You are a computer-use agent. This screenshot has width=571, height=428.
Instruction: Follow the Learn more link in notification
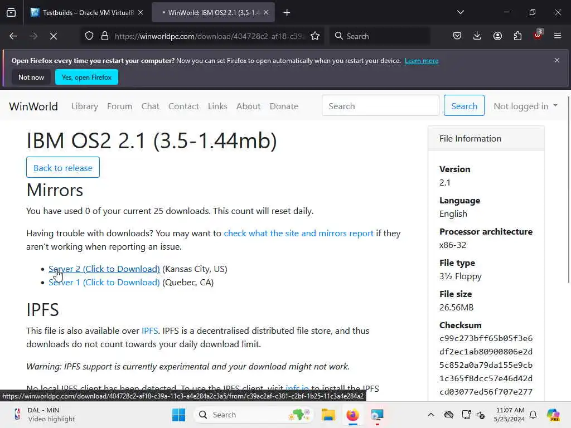422,61
